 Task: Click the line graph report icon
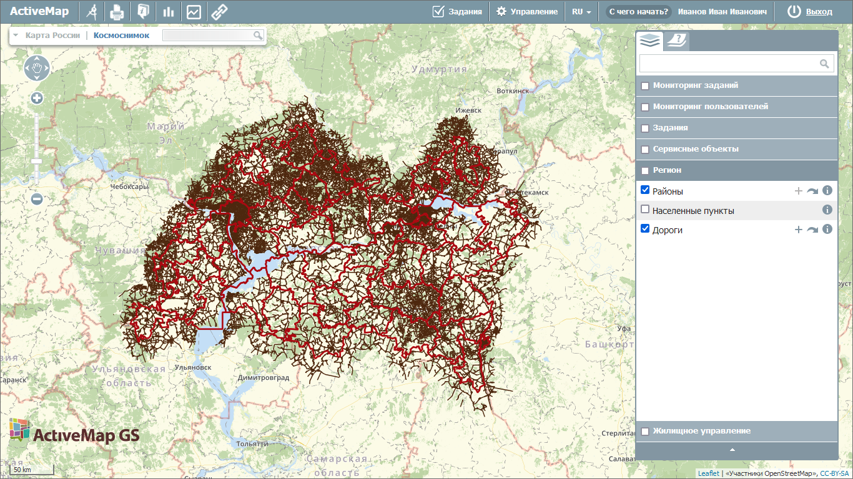click(194, 11)
